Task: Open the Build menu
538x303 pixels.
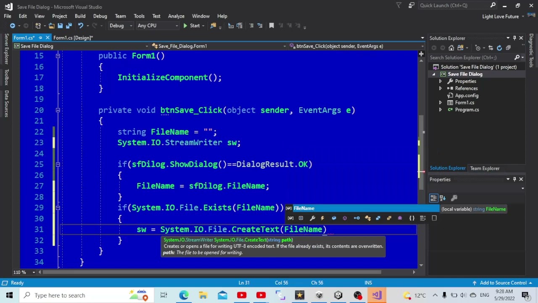Action: click(x=80, y=16)
